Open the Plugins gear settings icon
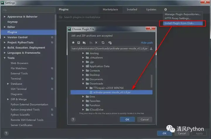 [x=166, y=9]
